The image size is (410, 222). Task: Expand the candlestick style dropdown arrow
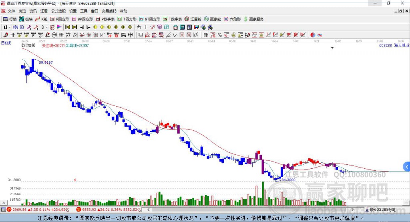(x=47, y=27)
